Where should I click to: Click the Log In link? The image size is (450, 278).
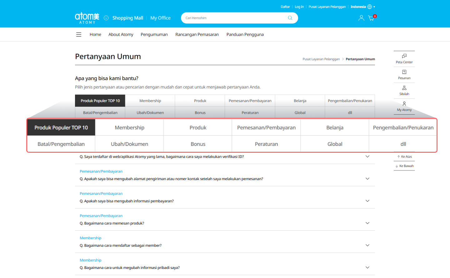click(x=299, y=7)
